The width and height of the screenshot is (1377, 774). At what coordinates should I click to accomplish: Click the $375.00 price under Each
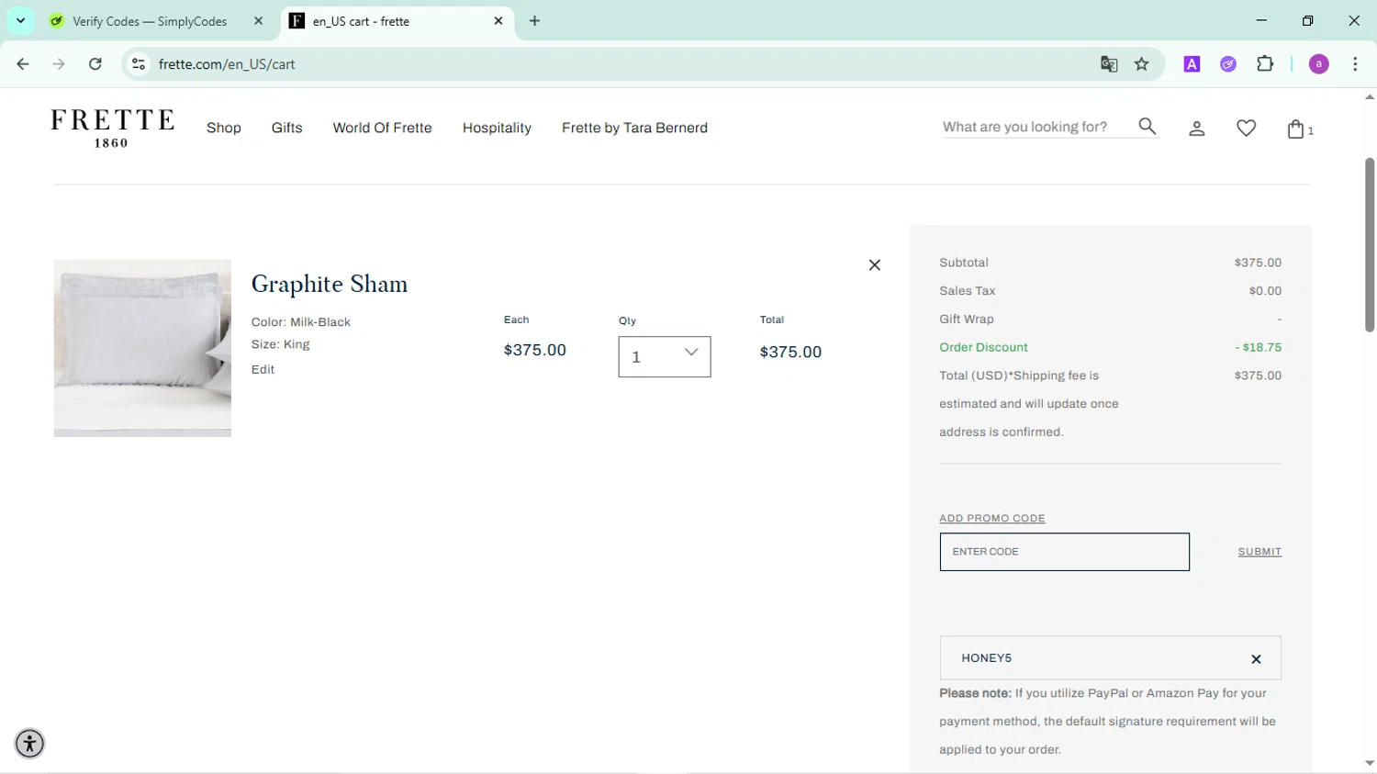tap(535, 351)
